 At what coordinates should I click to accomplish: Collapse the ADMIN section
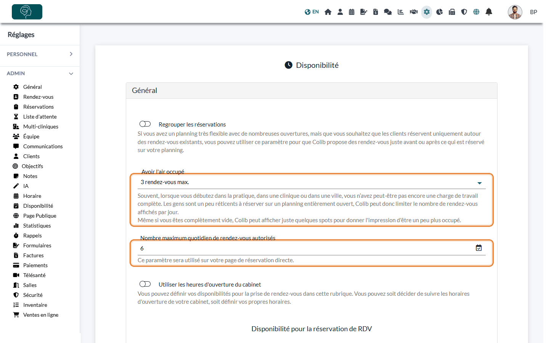40,73
